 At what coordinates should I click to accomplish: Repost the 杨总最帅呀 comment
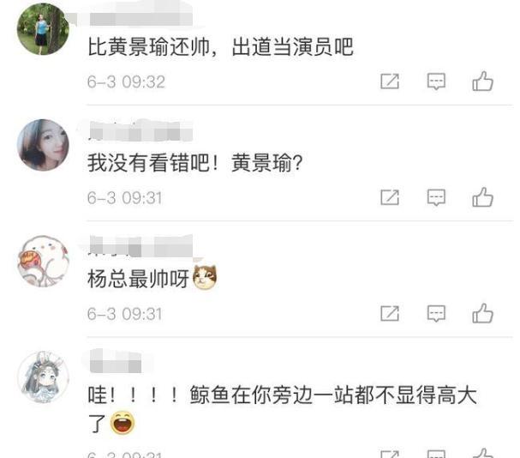click(x=390, y=313)
